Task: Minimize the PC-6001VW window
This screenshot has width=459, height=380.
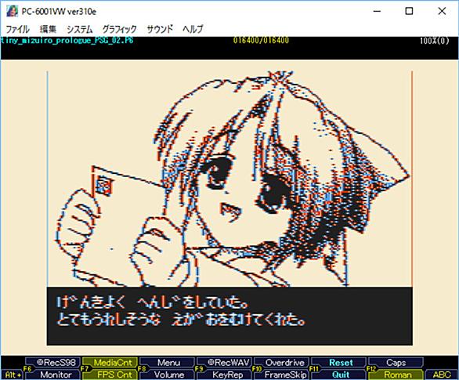Action: [377, 11]
